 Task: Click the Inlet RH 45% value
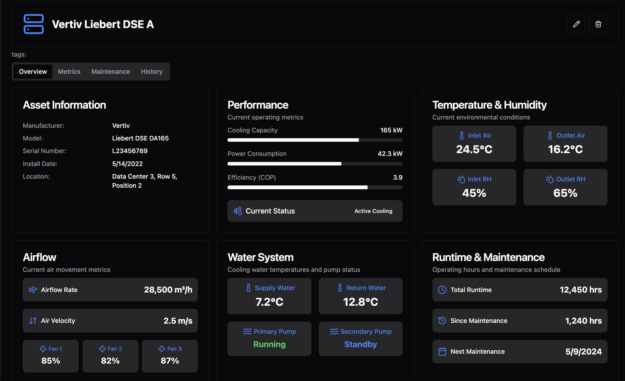(474, 193)
